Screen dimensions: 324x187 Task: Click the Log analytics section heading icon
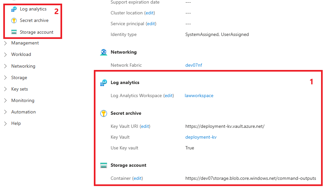point(103,83)
